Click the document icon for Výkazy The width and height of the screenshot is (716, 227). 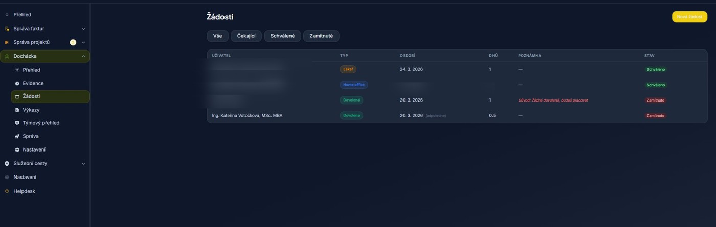coord(17,110)
